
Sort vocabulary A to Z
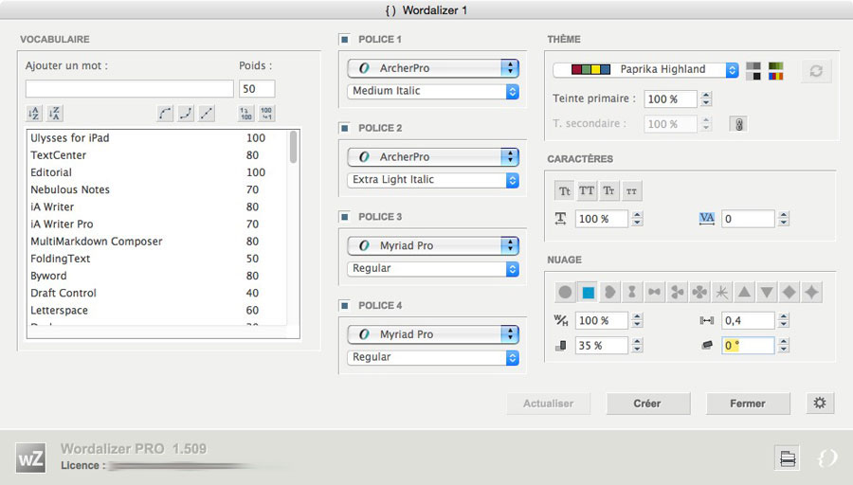coord(34,113)
